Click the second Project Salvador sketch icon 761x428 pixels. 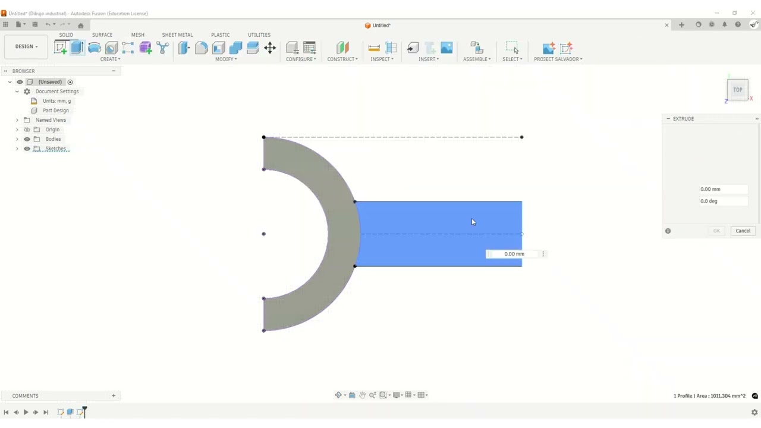566,48
